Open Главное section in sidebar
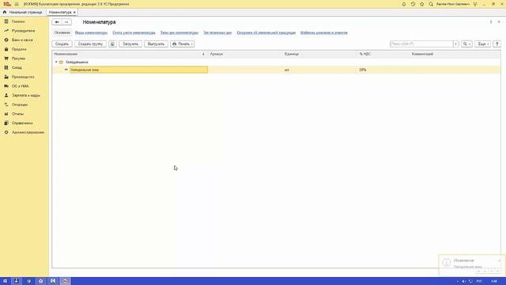This screenshot has width=506, height=285. [x=18, y=21]
